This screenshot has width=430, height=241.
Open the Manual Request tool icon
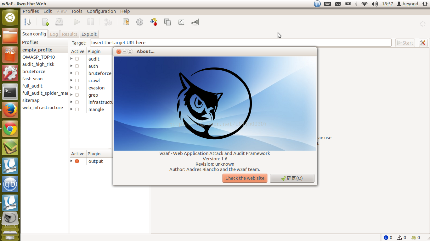click(x=126, y=22)
